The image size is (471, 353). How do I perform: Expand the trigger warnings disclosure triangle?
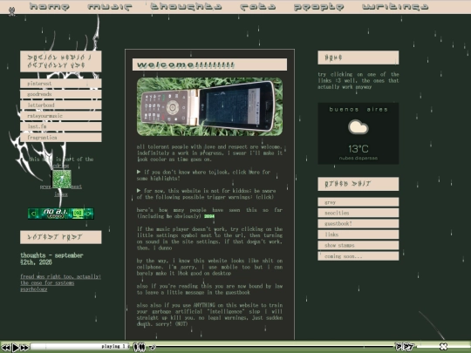tap(139, 190)
